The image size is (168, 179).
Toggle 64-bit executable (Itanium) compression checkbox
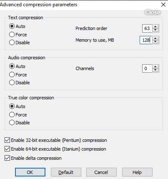(7, 149)
